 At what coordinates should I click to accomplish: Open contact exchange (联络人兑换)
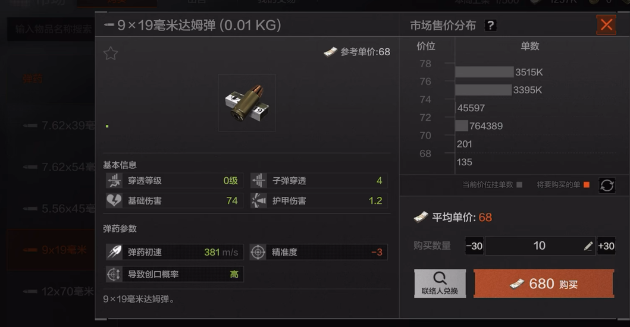440,284
